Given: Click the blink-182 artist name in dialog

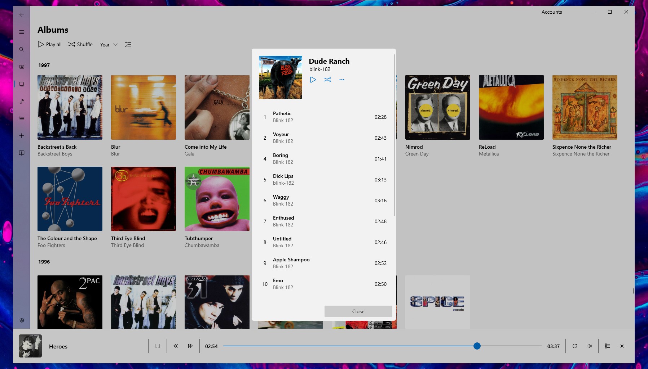Looking at the screenshot, I should point(320,69).
